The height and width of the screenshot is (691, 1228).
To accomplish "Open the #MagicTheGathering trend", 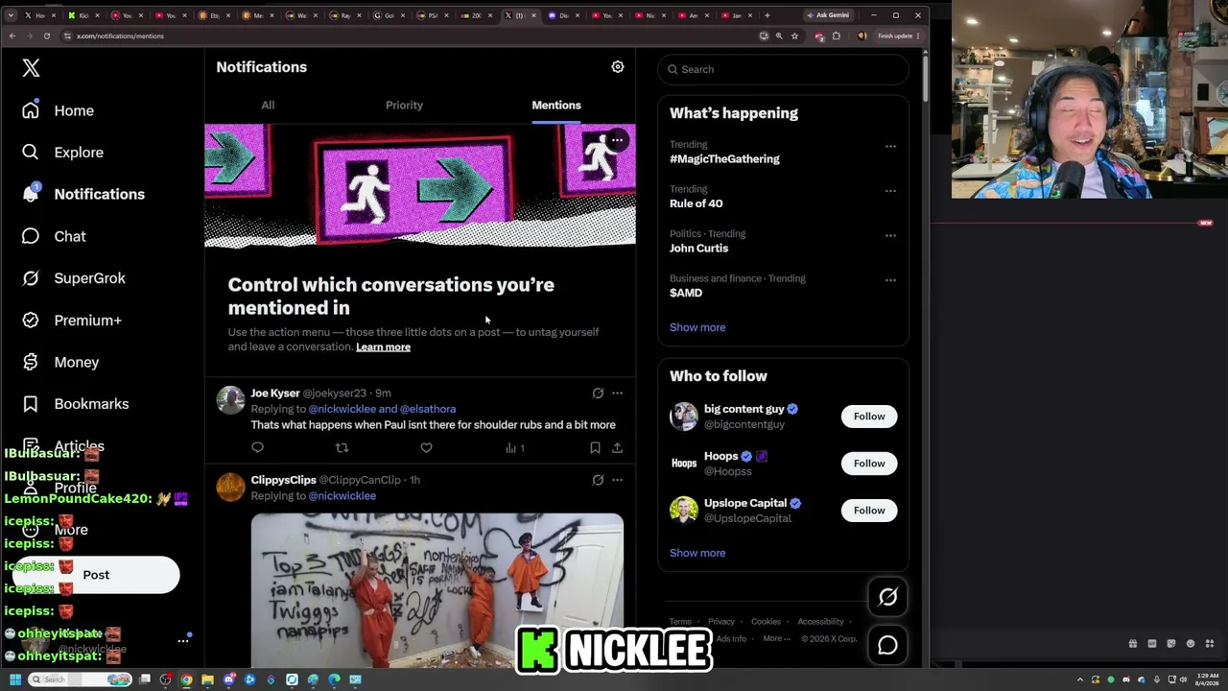I will tap(724, 159).
